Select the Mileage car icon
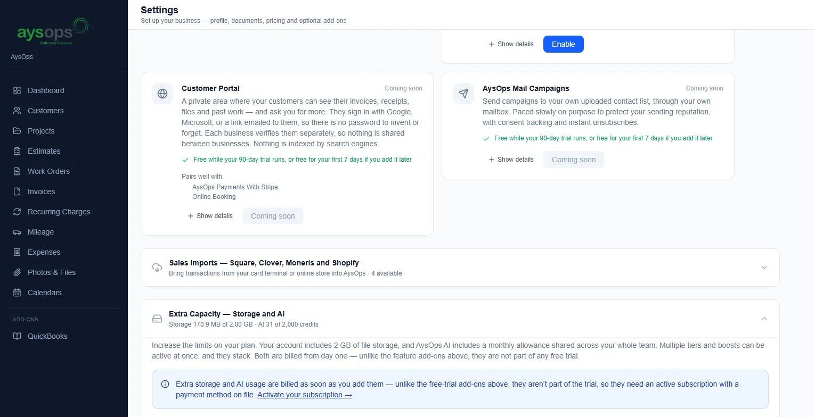This screenshot has height=417, width=815. pos(17,232)
